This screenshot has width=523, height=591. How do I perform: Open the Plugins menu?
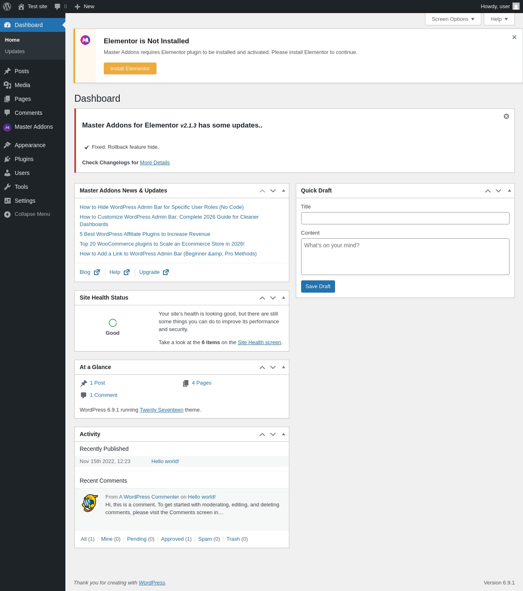coord(24,159)
